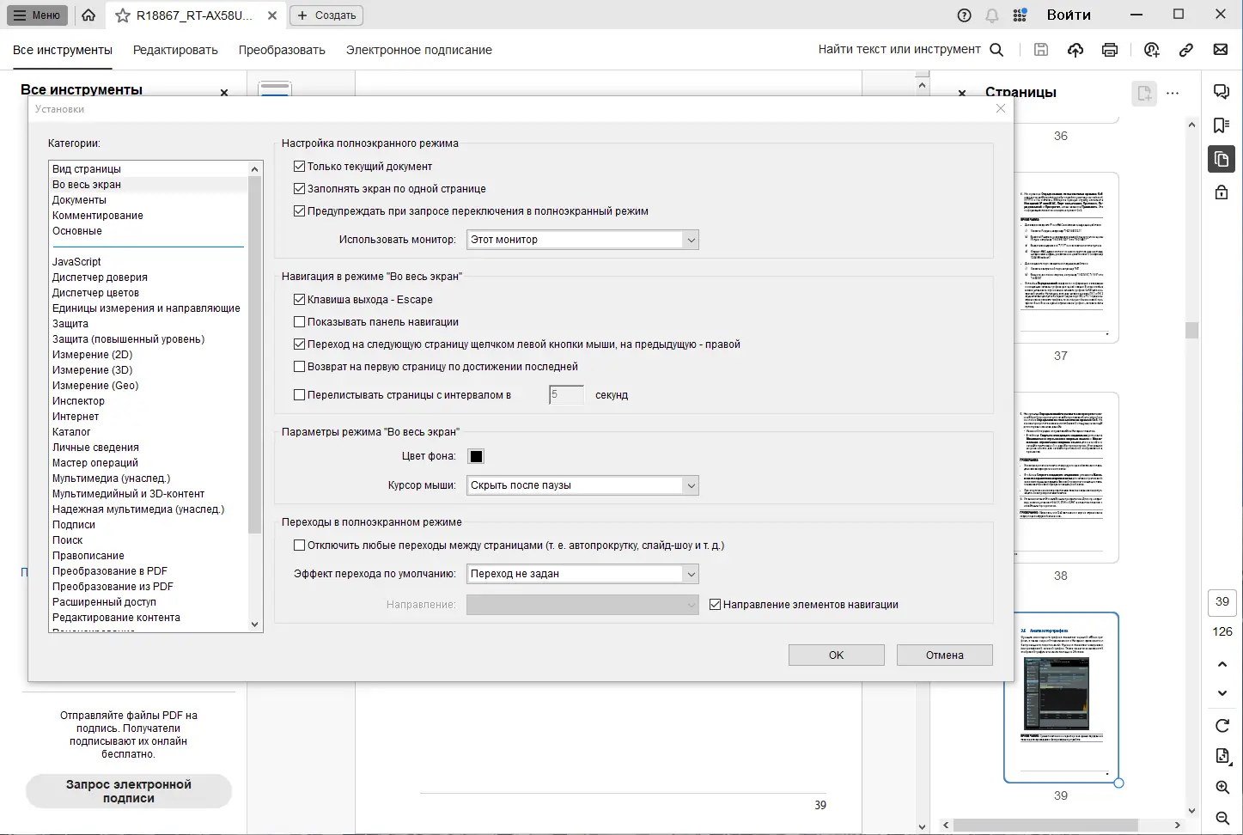Click the zoom in magnifier icon
This screenshot has height=835, width=1243.
(1222, 788)
